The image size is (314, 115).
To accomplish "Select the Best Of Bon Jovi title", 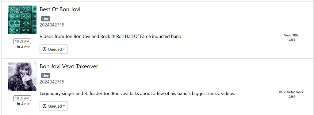I will [x=60, y=9].
